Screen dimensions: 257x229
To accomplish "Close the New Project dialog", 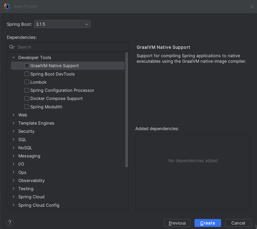I will click(252, 6).
